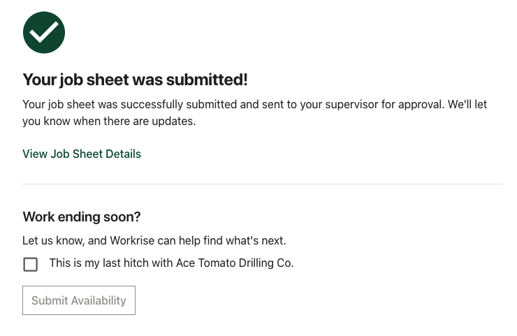Screen dimensions: 517x336
Task: Click the company name "Ace Tomato Drilling Co."
Action: 235,263
